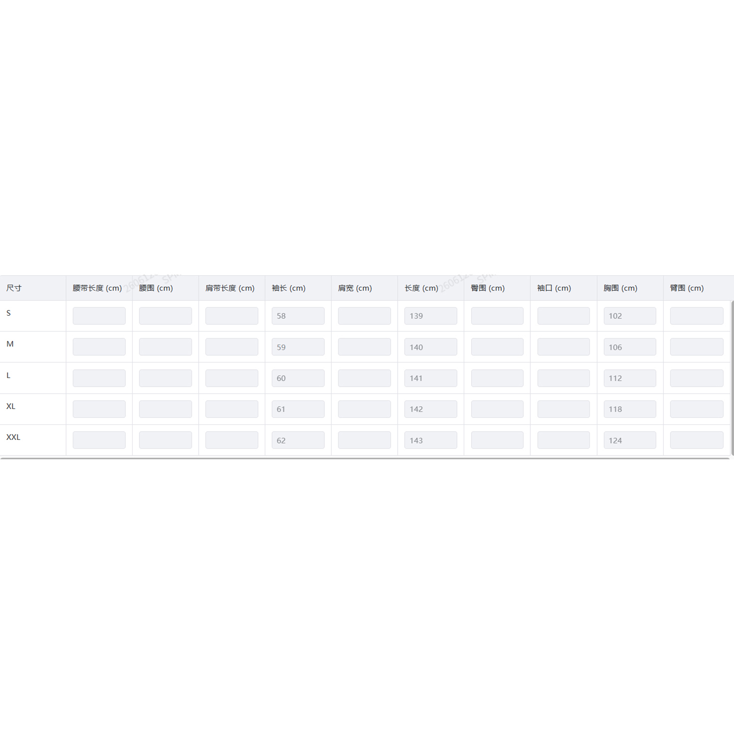Click the XXL size row label
The height and width of the screenshot is (734, 734).
pos(13,437)
